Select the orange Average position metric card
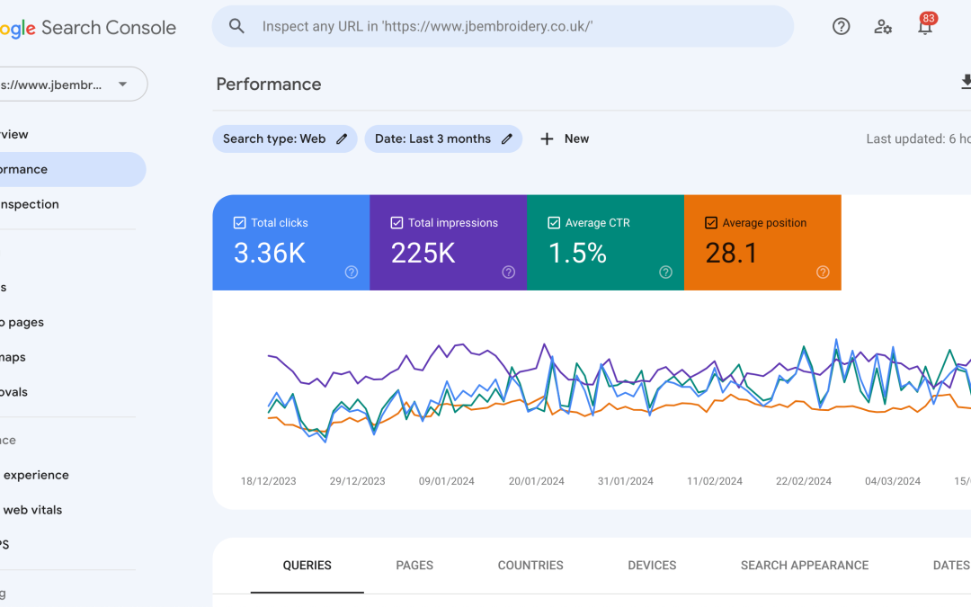The width and height of the screenshot is (971, 607). [x=763, y=242]
